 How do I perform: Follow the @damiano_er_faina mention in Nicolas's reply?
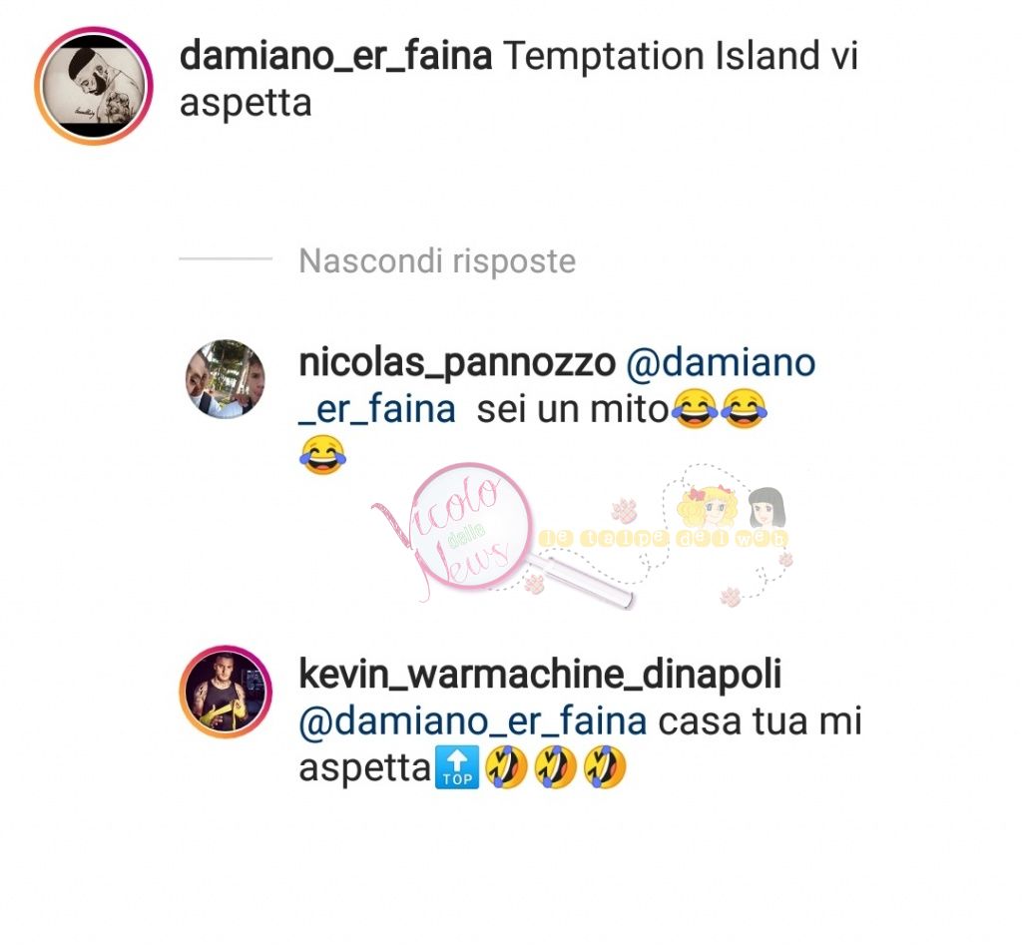(557, 386)
